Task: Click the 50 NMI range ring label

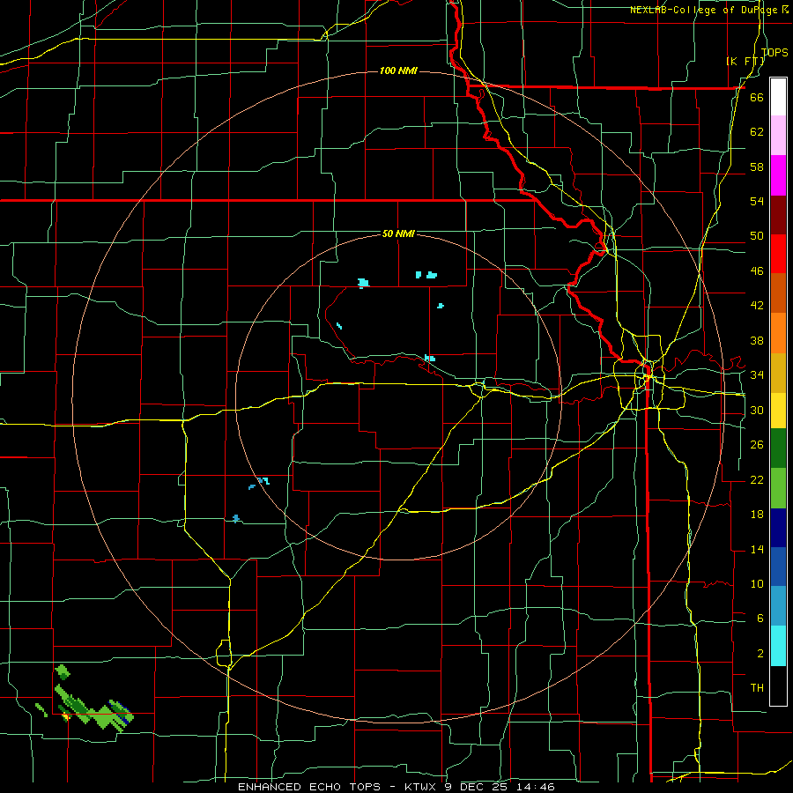Action: click(398, 233)
